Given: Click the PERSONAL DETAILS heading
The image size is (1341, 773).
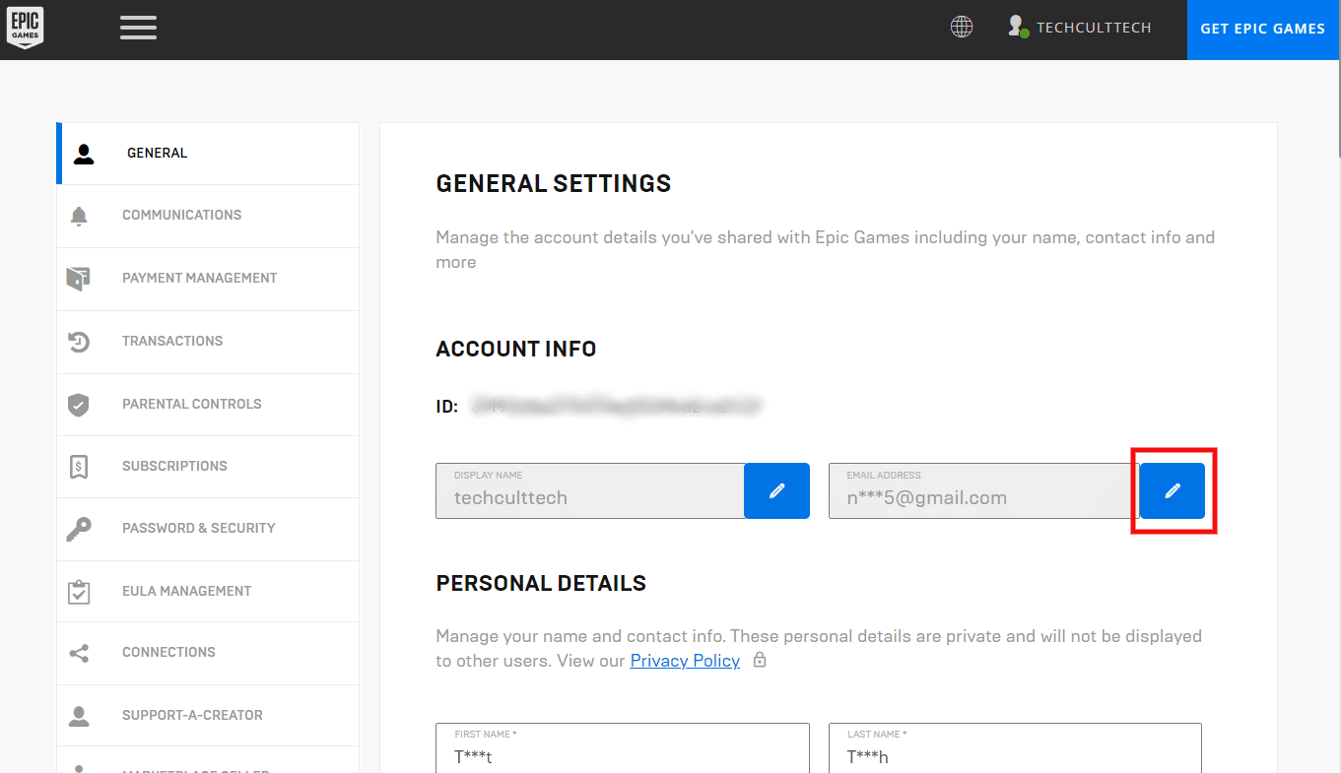Looking at the screenshot, I should pos(541,583).
